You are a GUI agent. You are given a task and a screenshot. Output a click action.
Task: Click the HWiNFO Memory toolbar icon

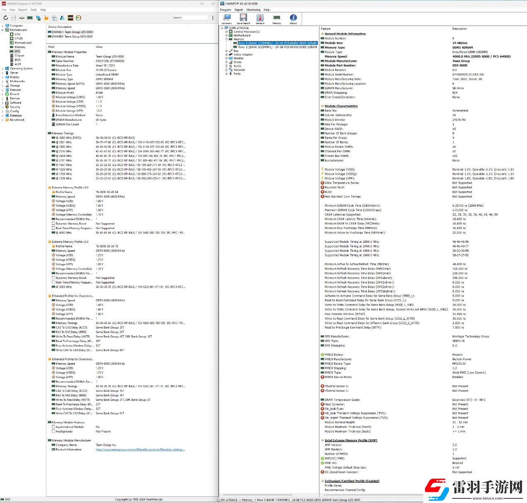(x=277, y=19)
